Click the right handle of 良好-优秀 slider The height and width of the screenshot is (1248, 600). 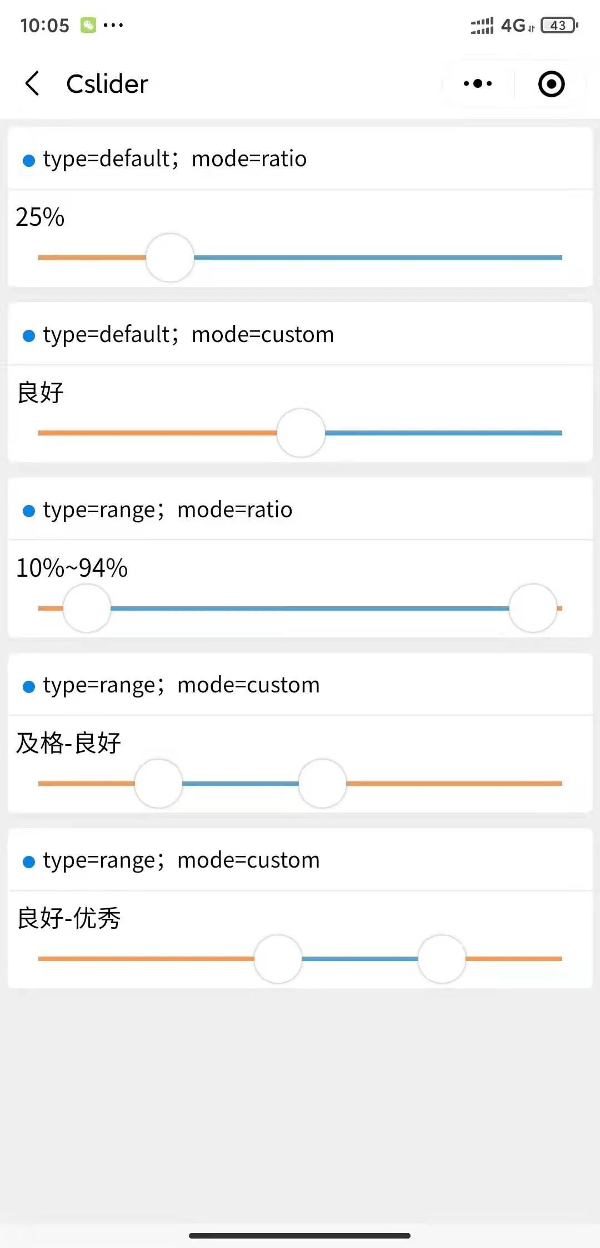(442, 958)
